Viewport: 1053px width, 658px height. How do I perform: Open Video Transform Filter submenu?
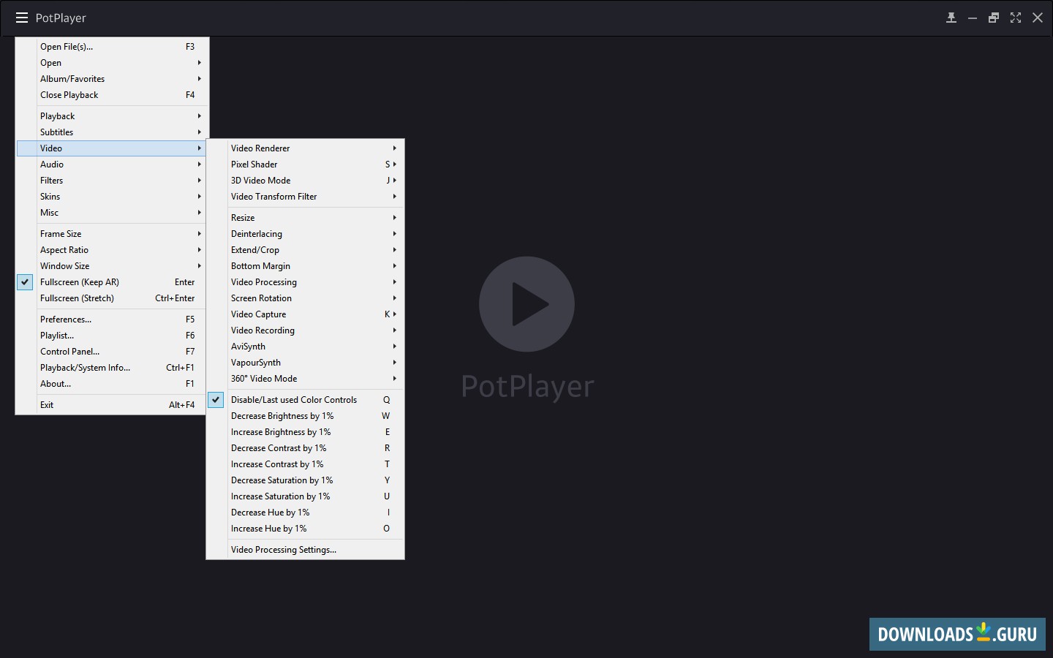click(306, 197)
